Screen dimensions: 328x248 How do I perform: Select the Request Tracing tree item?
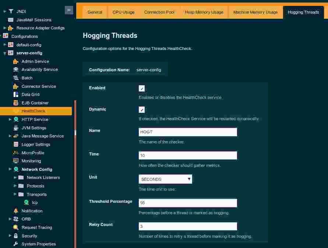36,227
